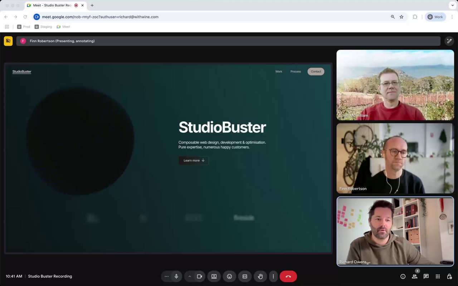Click the Composable web design tagline text
458x286 pixels.
click(x=222, y=145)
